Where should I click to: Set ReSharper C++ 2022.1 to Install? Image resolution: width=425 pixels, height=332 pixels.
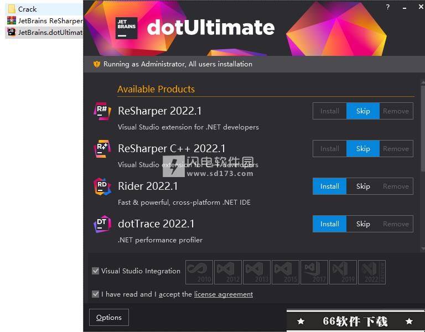pos(330,148)
